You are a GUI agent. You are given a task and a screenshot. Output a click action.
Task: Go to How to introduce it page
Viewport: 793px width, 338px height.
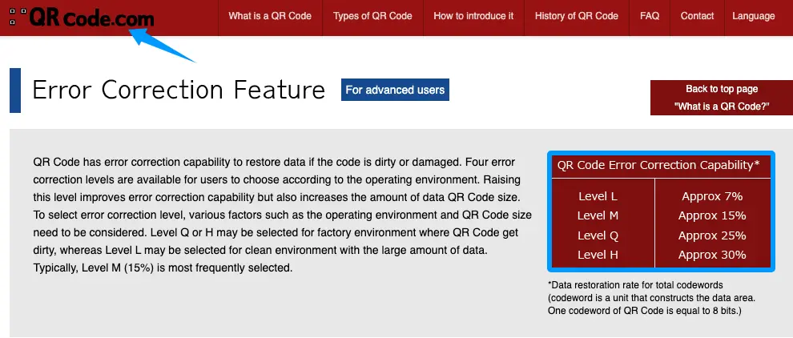point(473,16)
